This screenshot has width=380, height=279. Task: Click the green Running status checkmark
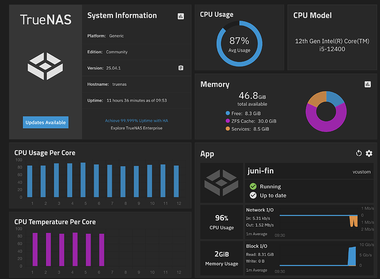(x=253, y=186)
